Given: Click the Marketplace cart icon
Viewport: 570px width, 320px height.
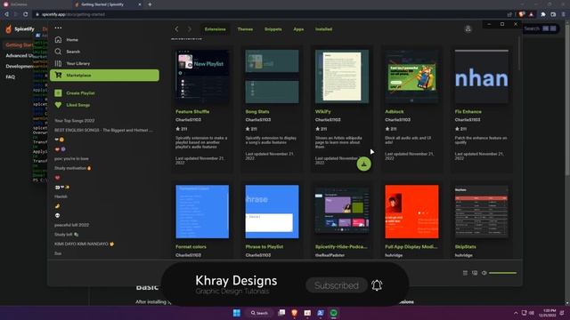Looking at the screenshot, I should click(58, 75).
